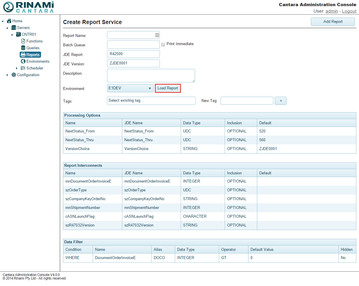The image size is (359, 286).
Task: Click the Logout link
Action: click(349, 11)
